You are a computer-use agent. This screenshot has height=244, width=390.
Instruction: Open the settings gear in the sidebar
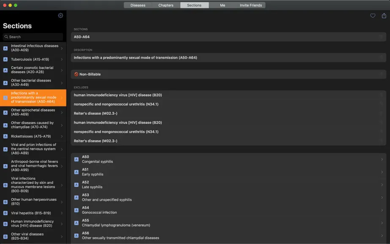click(60, 15)
